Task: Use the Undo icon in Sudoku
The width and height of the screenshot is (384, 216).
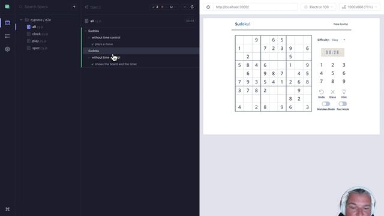Action: (x=322, y=92)
